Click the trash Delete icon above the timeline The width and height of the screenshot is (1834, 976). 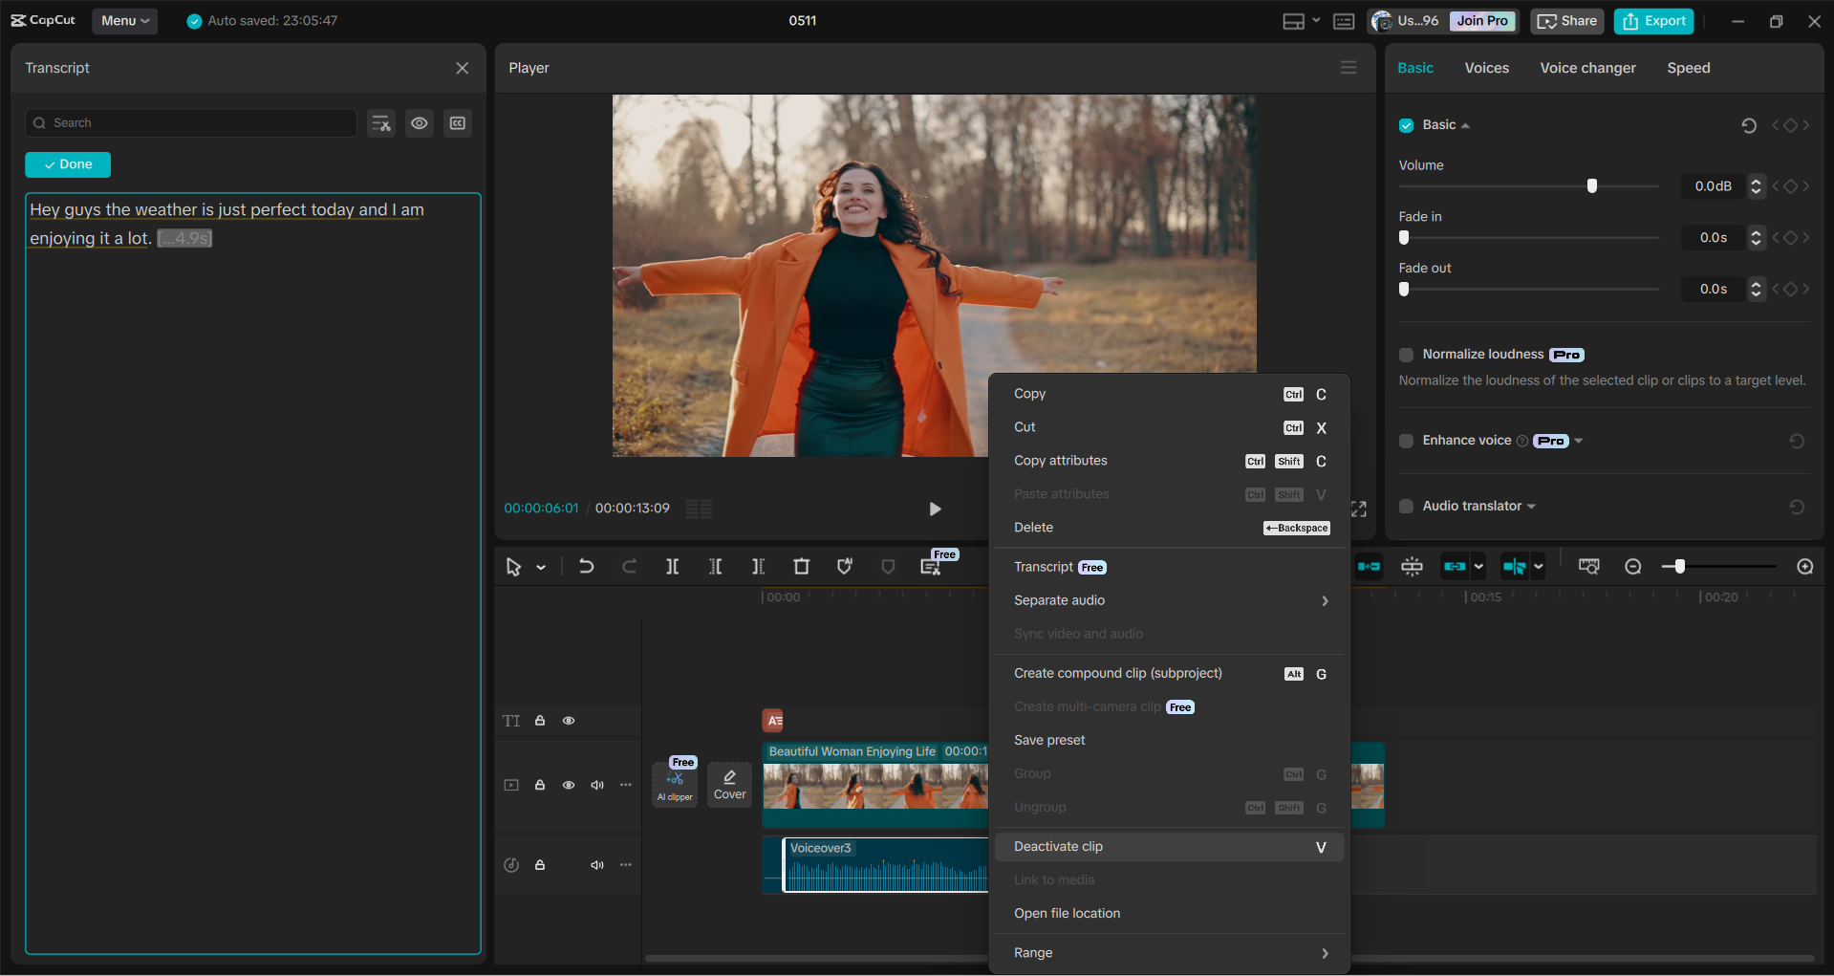[801, 566]
